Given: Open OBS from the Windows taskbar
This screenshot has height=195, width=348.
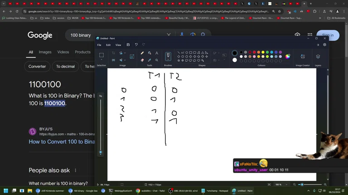Looking at the screenshot, I should (x=184, y=191).
